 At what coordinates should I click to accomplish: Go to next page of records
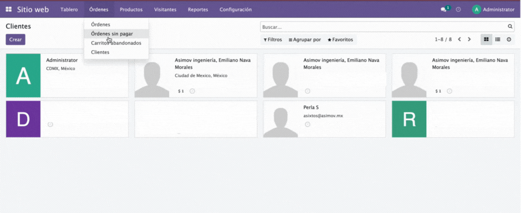469,39
